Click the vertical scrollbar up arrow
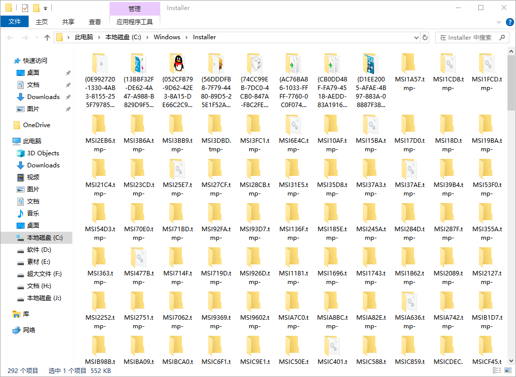Image resolution: width=516 pixels, height=377 pixels. tap(511, 51)
